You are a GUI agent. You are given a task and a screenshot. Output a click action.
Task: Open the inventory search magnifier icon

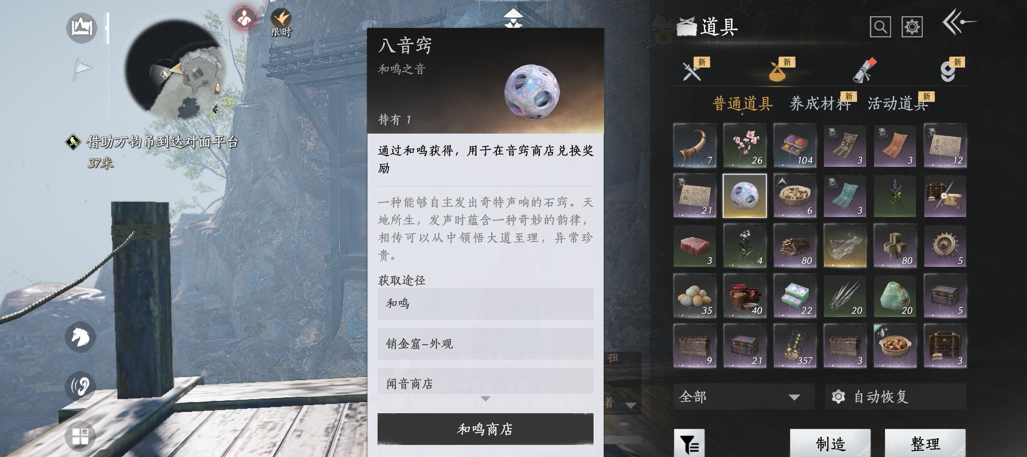tap(880, 27)
